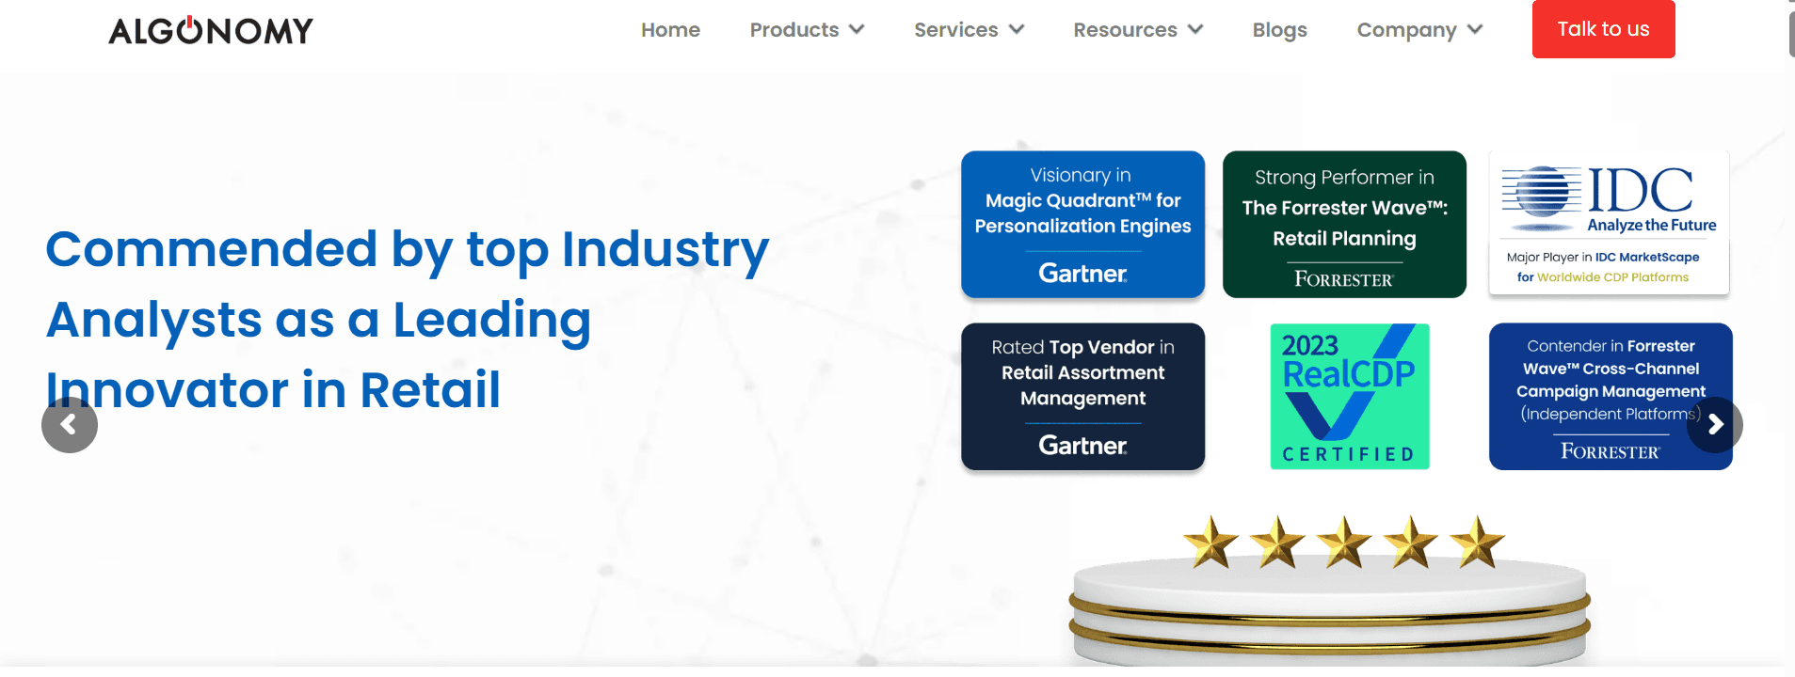Open the Products menu
Screen dimensions: 1795x677
tap(793, 30)
